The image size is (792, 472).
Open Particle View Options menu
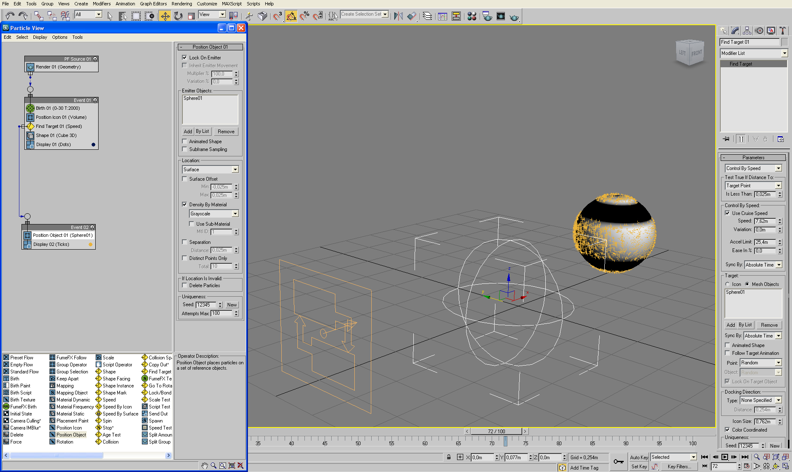(59, 37)
